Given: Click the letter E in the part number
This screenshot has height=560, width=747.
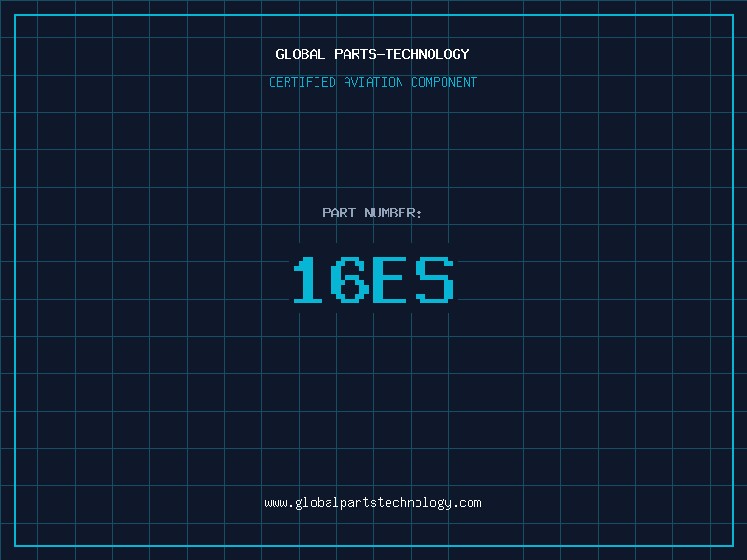Looking at the screenshot, I should (393, 280).
